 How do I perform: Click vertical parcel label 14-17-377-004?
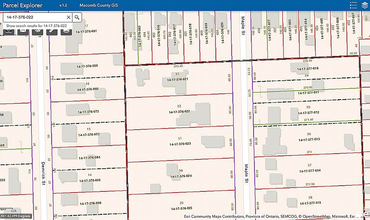tap(306, 29)
